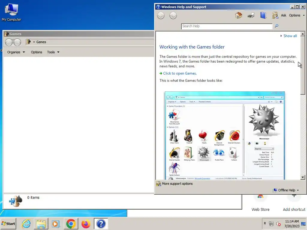The width and height of the screenshot is (307, 230).
Task: Click the Add shortcut label
Action: coord(294,209)
